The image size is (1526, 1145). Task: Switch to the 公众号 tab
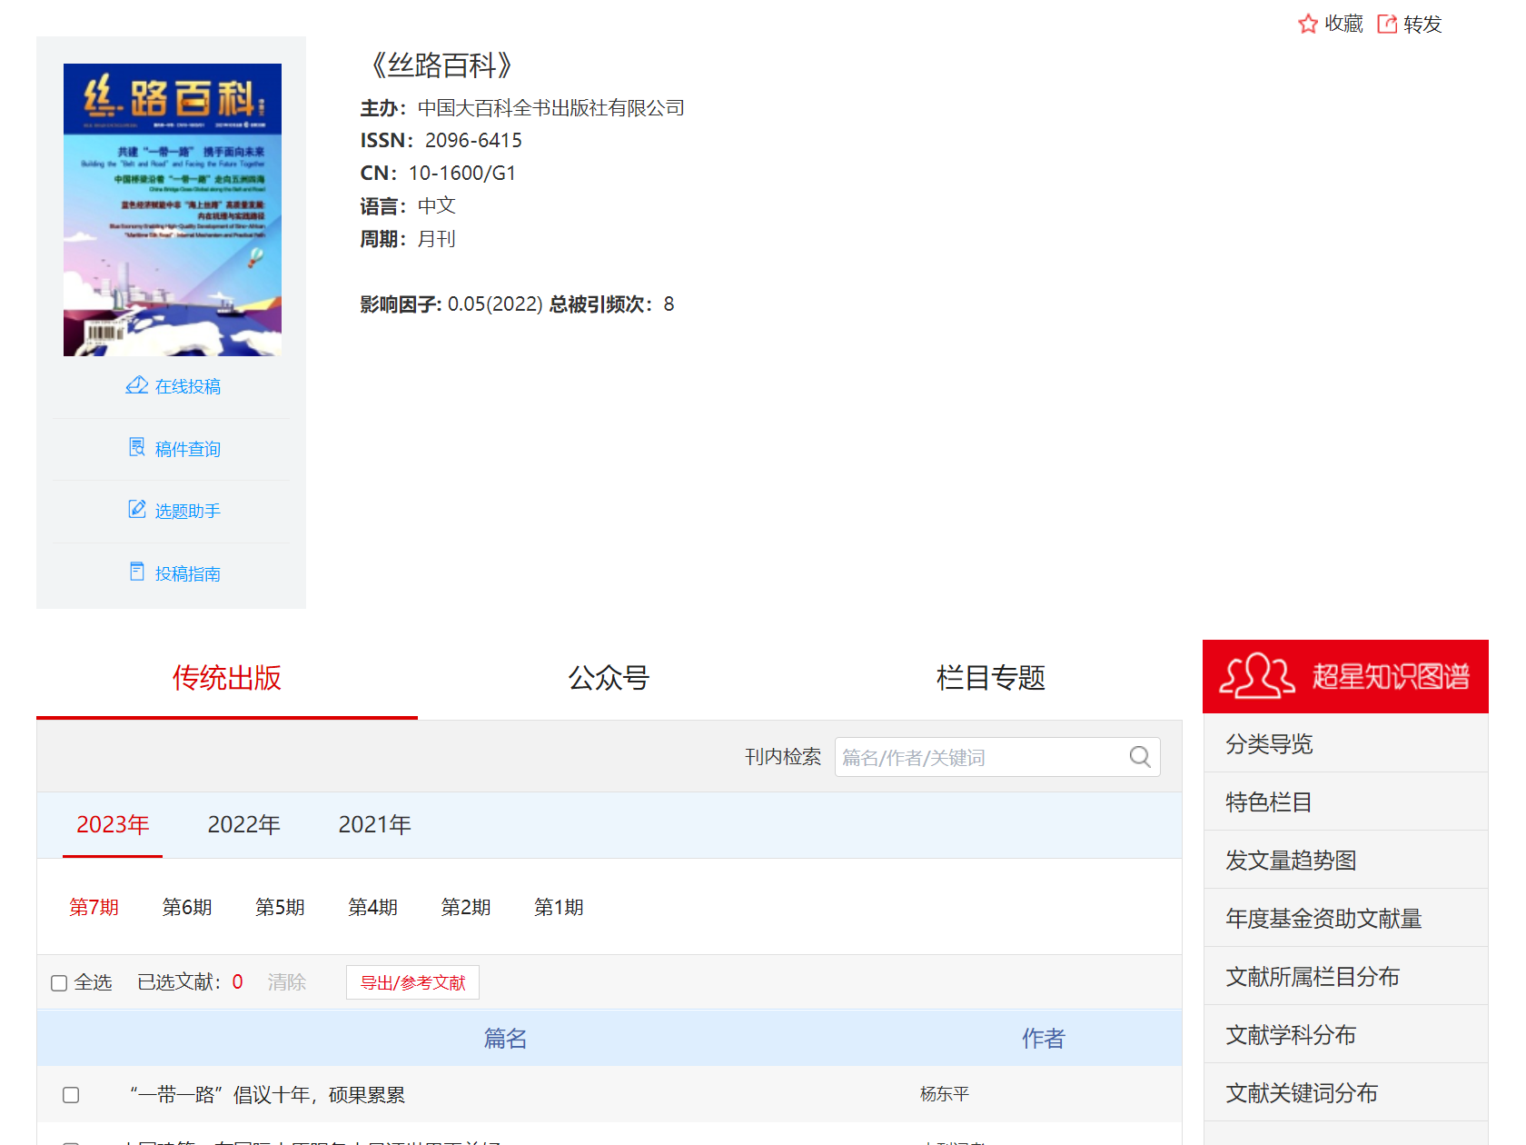point(609,678)
